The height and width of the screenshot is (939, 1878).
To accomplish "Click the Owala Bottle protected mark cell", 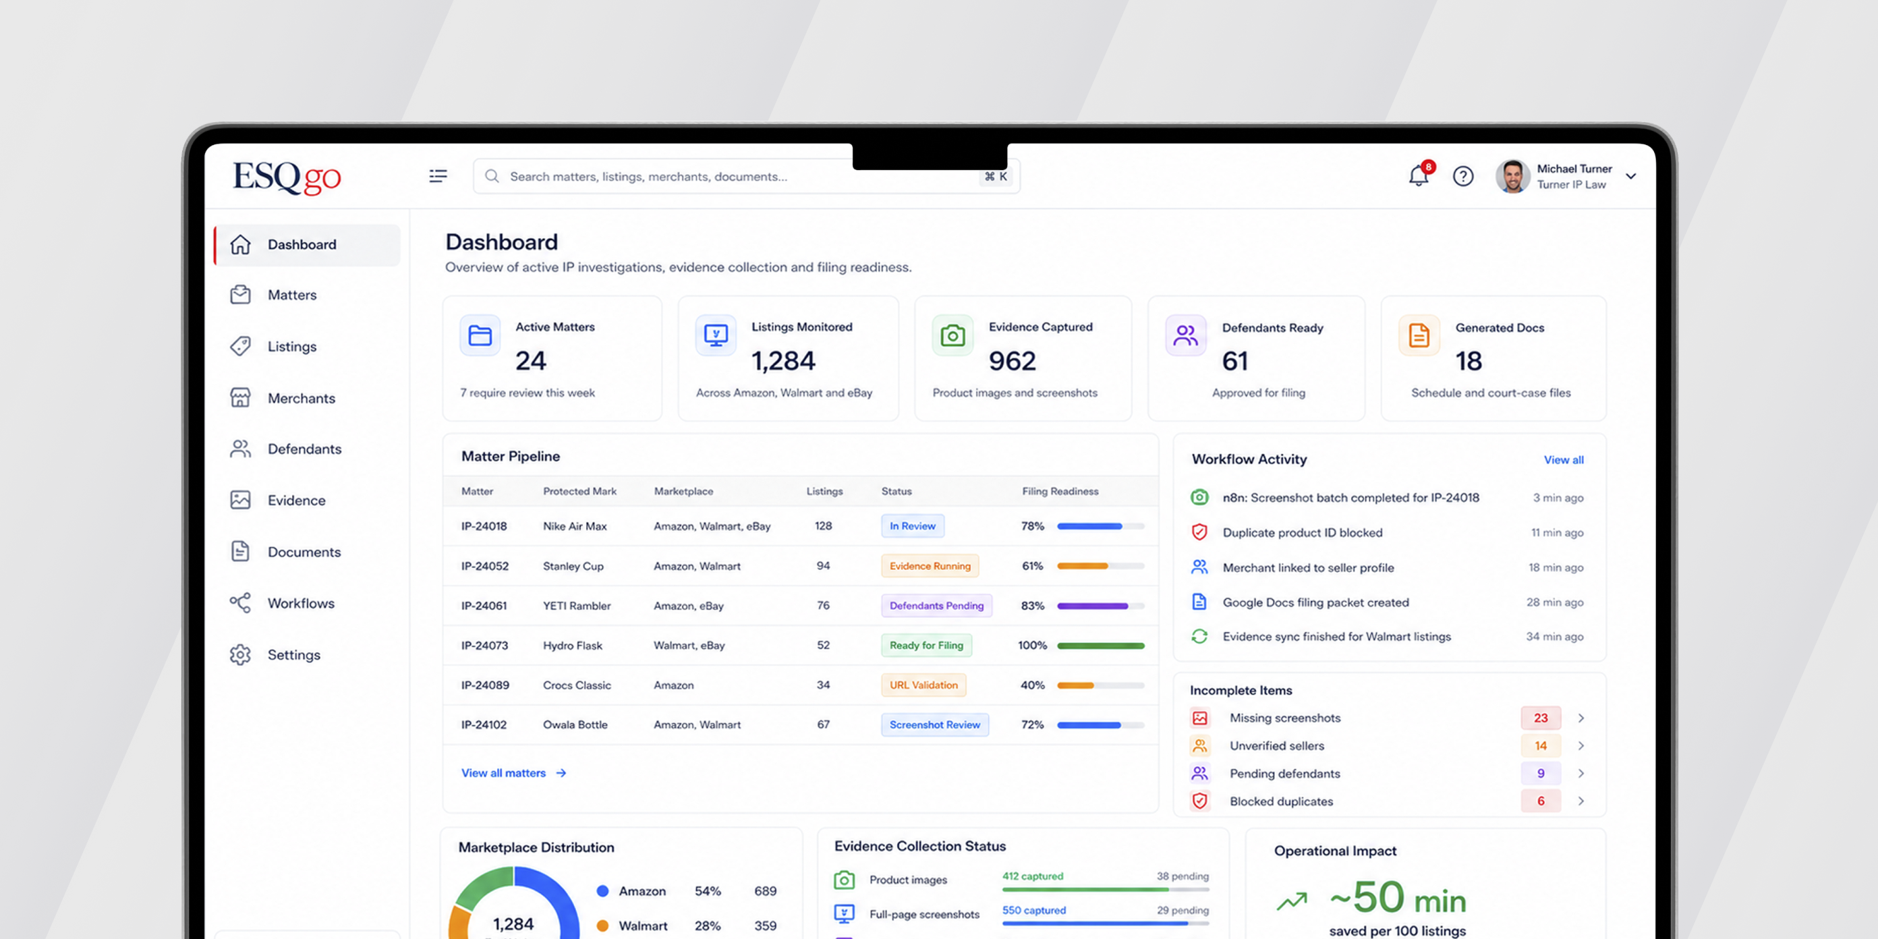I will 575,724.
